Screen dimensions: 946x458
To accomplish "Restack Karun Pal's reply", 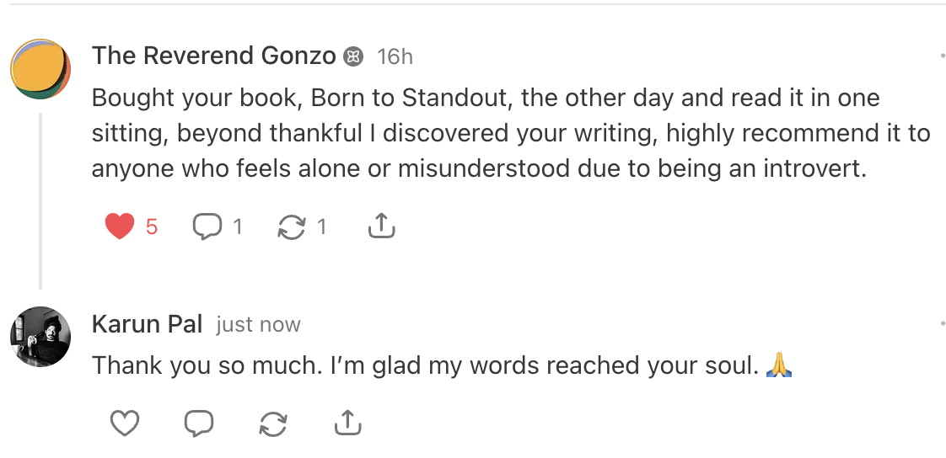I will click(273, 423).
